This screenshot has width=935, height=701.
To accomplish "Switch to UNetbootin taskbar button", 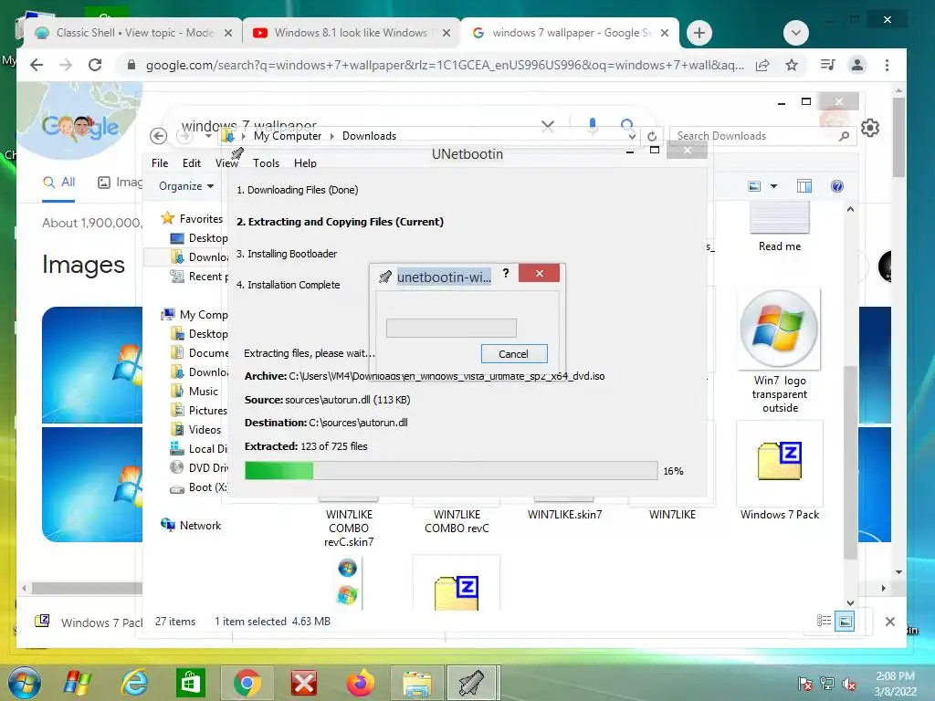I will (x=471, y=683).
